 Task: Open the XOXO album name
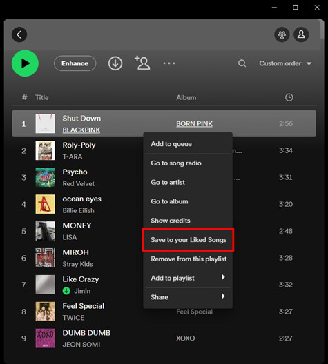pos(185,338)
